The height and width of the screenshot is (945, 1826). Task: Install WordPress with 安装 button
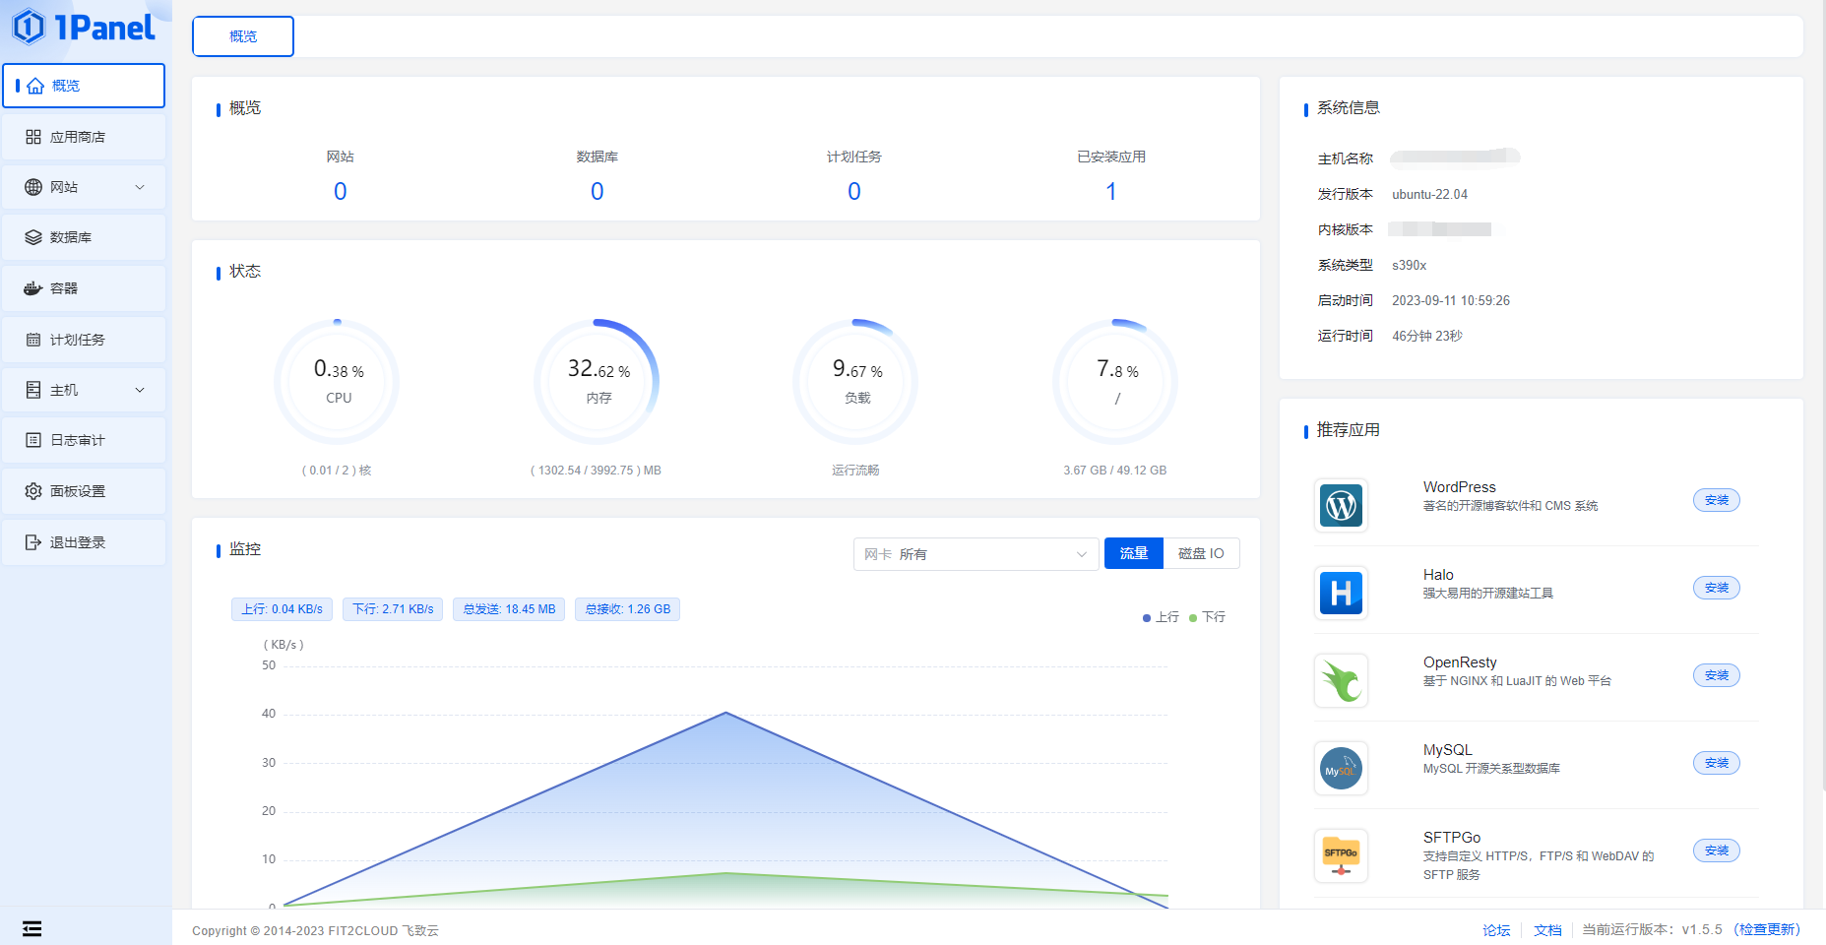[1716, 500]
